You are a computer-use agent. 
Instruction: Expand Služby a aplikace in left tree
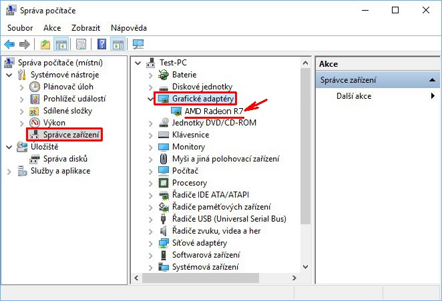click(x=9, y=171)
